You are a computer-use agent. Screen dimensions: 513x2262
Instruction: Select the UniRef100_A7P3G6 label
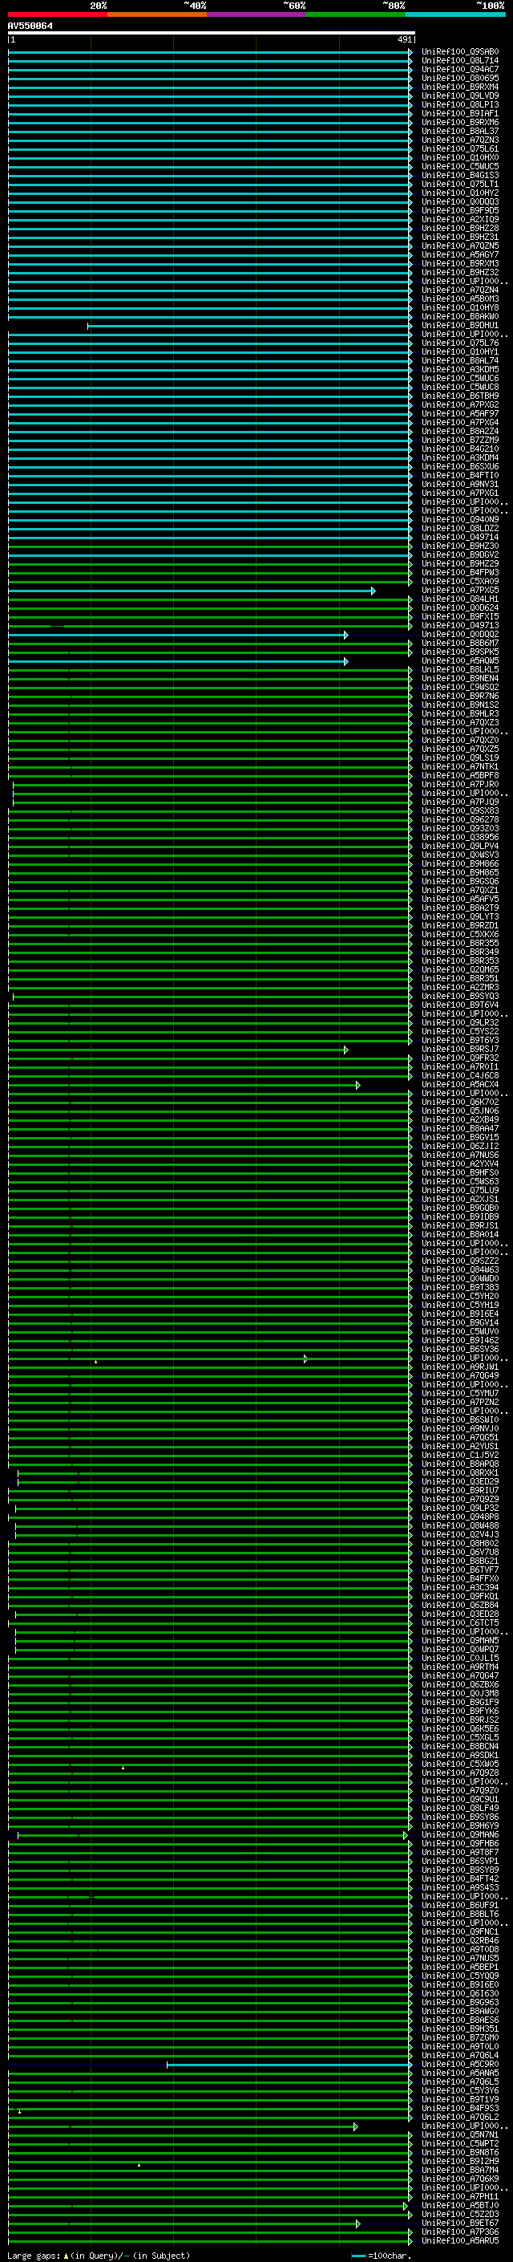tap(459, 2232)
